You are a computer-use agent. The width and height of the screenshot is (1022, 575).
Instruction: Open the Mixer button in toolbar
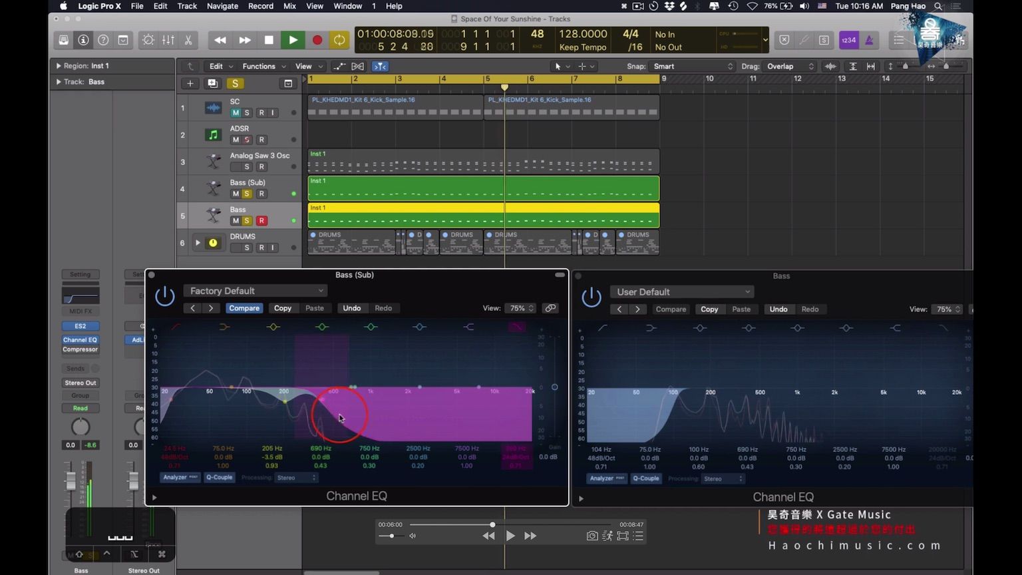tap(168, 40)
